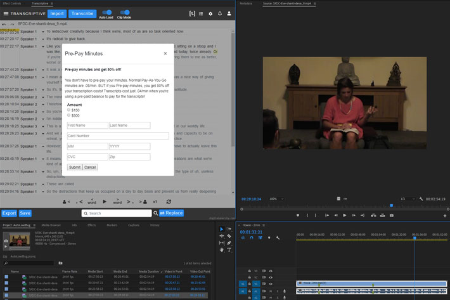Open Project AutoLoadBug panel menu

coord(34,225)
